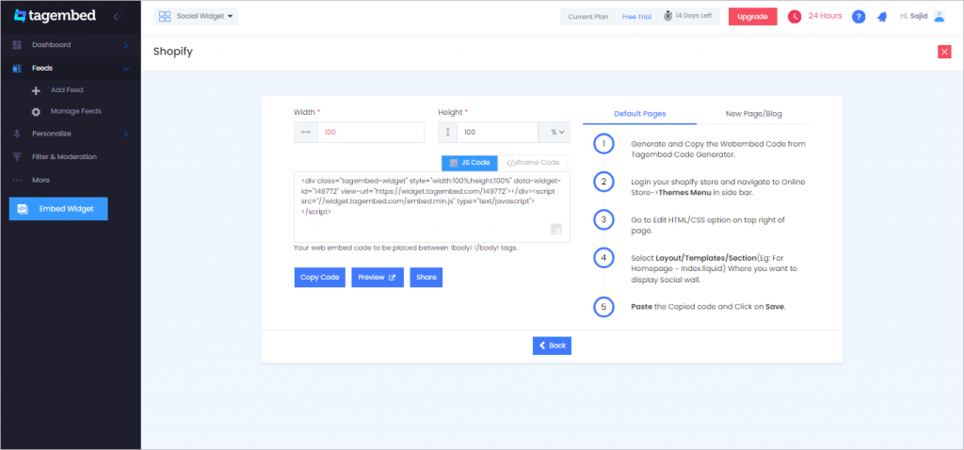Open Filter & Moderation
Screen dimensions: 964x450
click(x=65, y=157)
